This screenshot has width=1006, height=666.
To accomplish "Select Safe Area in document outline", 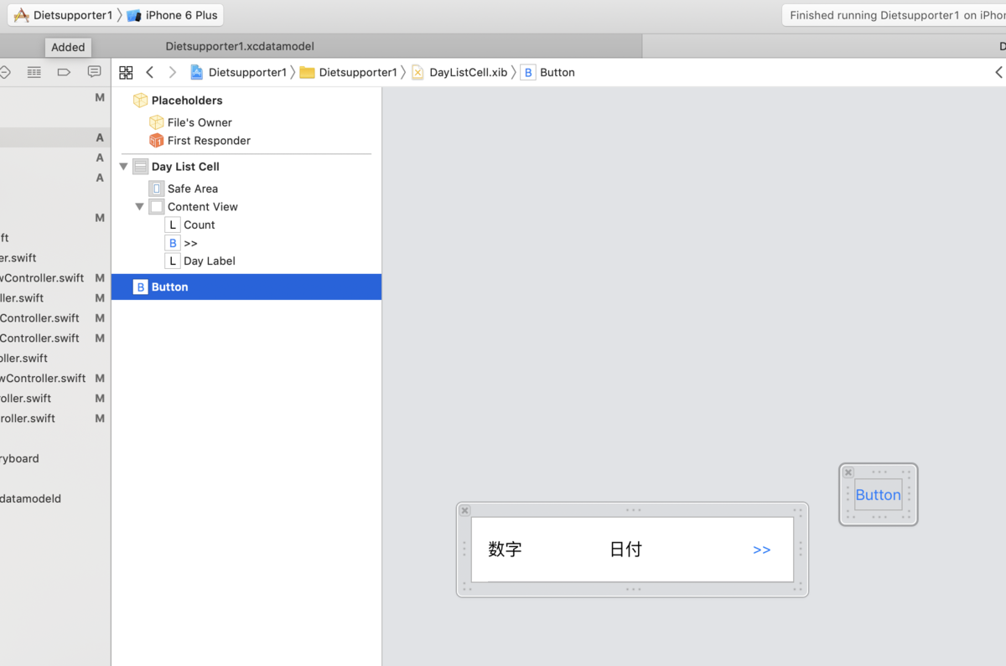I will click(192, 188).
